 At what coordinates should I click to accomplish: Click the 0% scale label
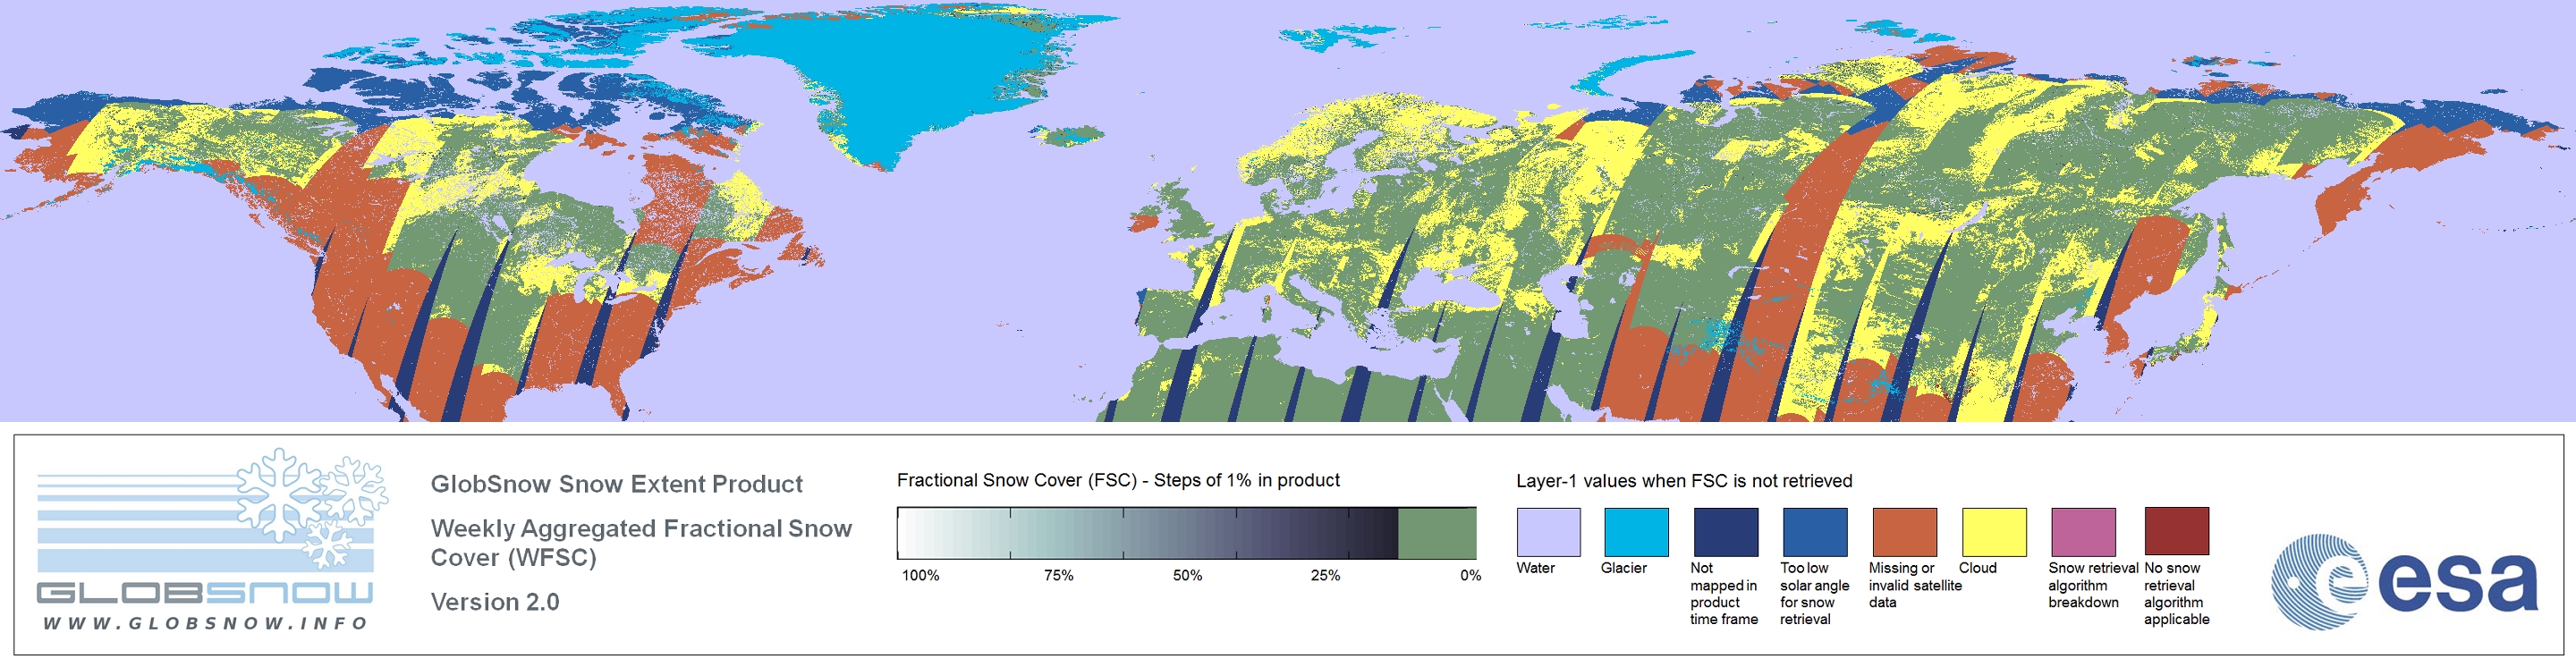(1471, 576)
